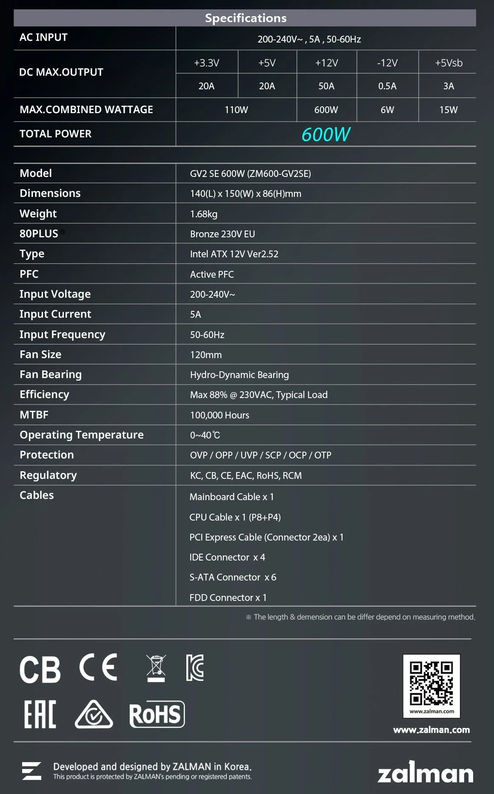Click the KC certification mark
Screen dimensions: 494x794
tap(195, 667)
